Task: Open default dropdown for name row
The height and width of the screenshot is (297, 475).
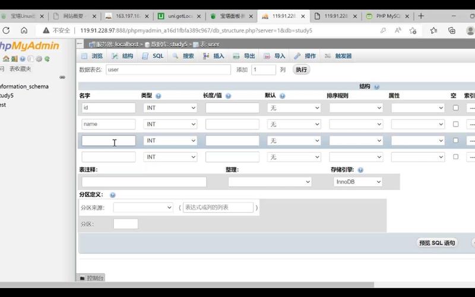Action: 294,124
